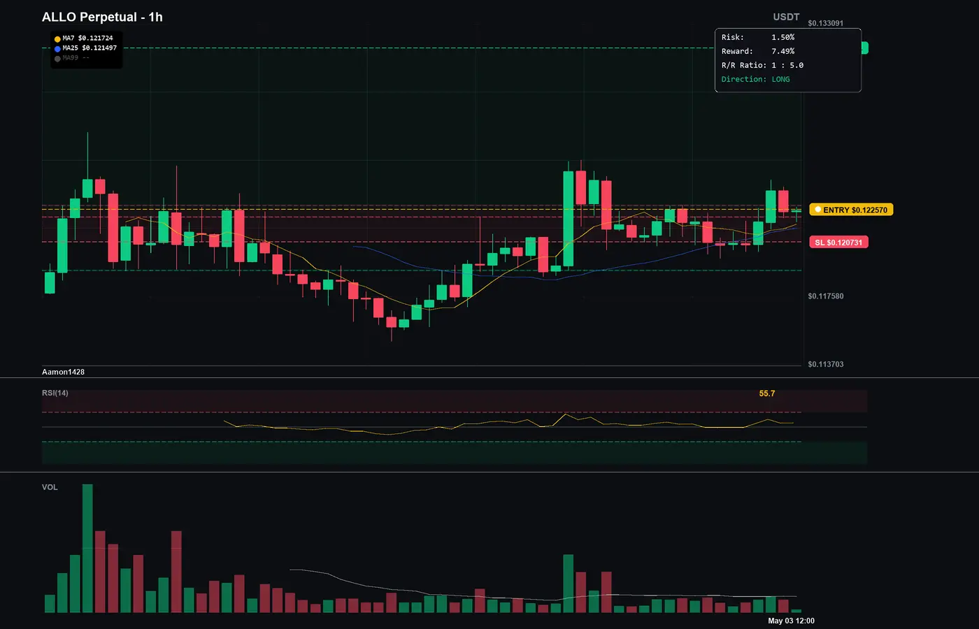This screenshot has height=629, width=979.
Task: Click the Risk 1.50% line
Action: pos(758,37)
